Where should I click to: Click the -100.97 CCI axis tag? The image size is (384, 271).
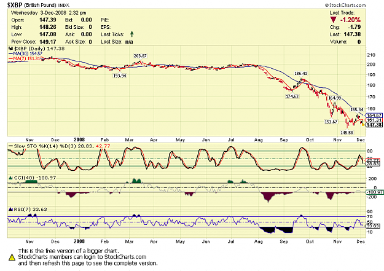374,192
